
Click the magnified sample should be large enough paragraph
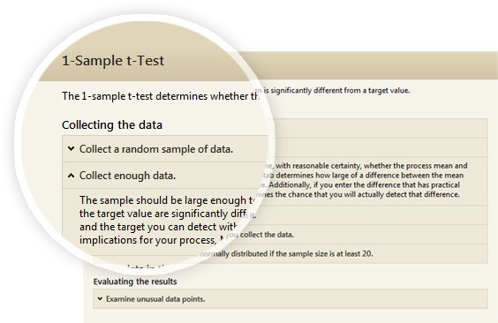pyautogui.click(x=167, y=220)
